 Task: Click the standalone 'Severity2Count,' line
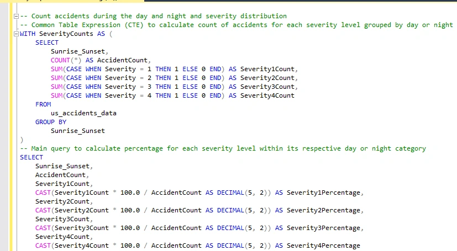coord(64,201)
